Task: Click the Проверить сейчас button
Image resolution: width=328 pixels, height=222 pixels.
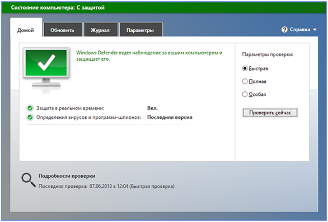Action: pyautogui.click(x=270, y=113)
